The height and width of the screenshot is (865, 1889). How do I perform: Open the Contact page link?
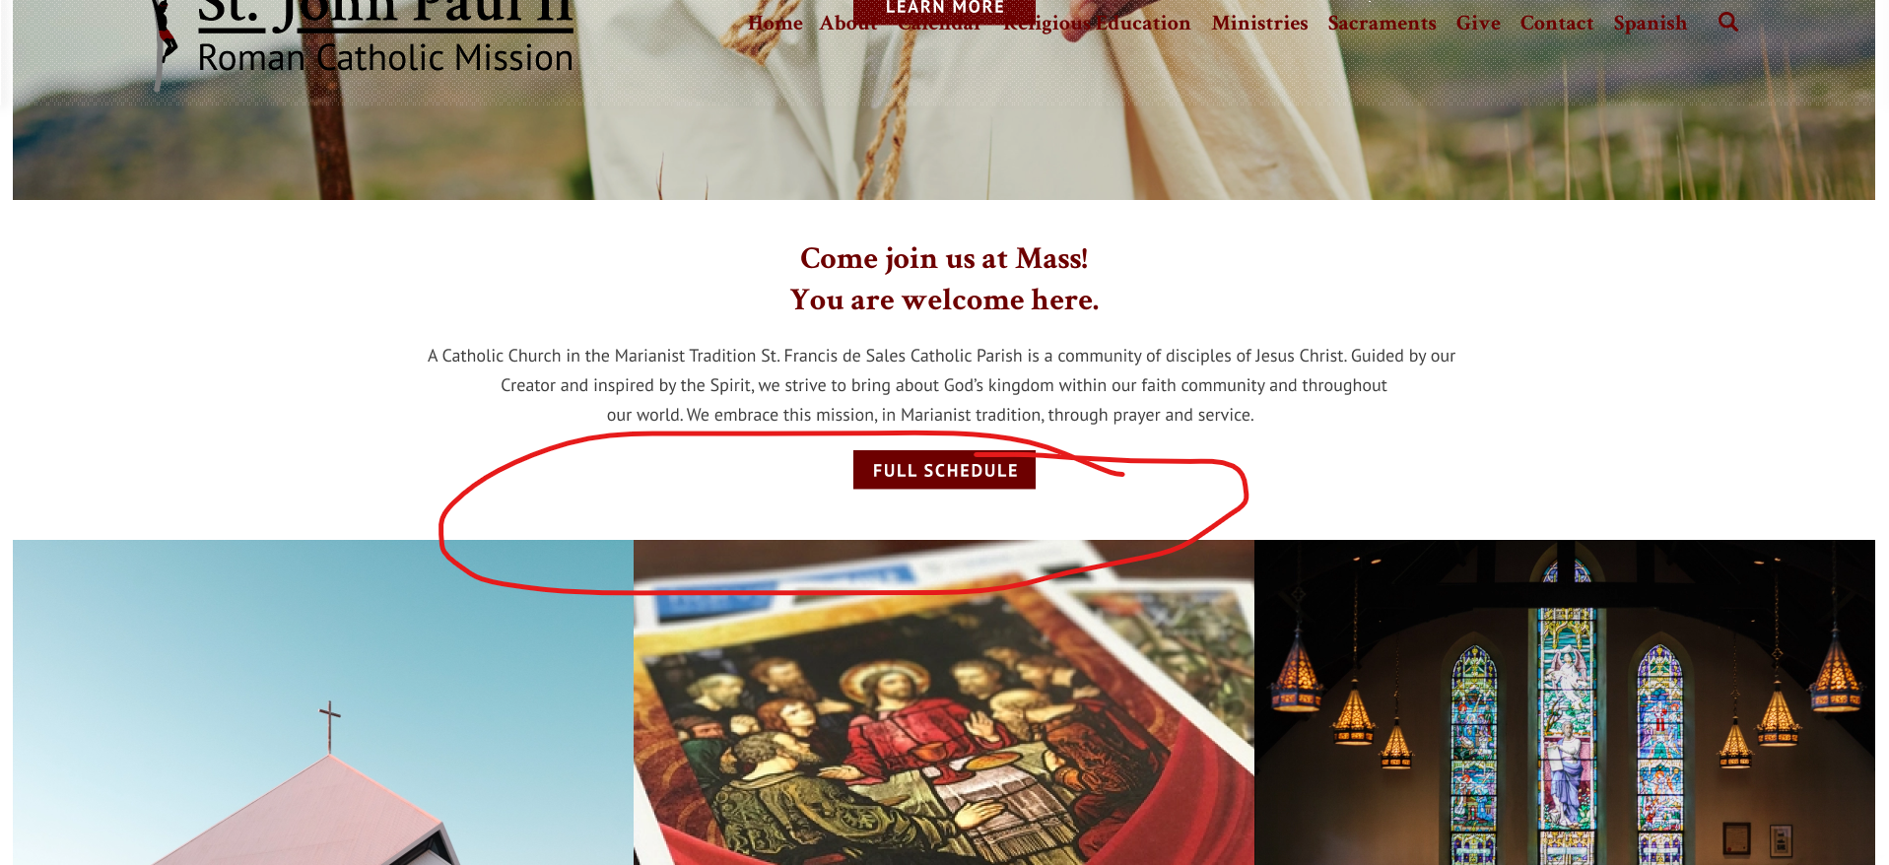point(1556,23)
